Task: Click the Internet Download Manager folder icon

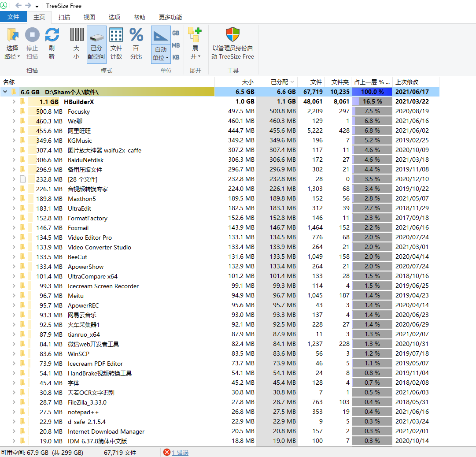Action: click(x=22, y=431)
